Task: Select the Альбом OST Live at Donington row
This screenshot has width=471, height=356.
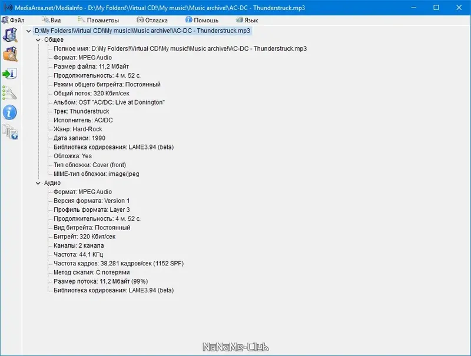Action: pyautogui.click(x=109, y=102)
